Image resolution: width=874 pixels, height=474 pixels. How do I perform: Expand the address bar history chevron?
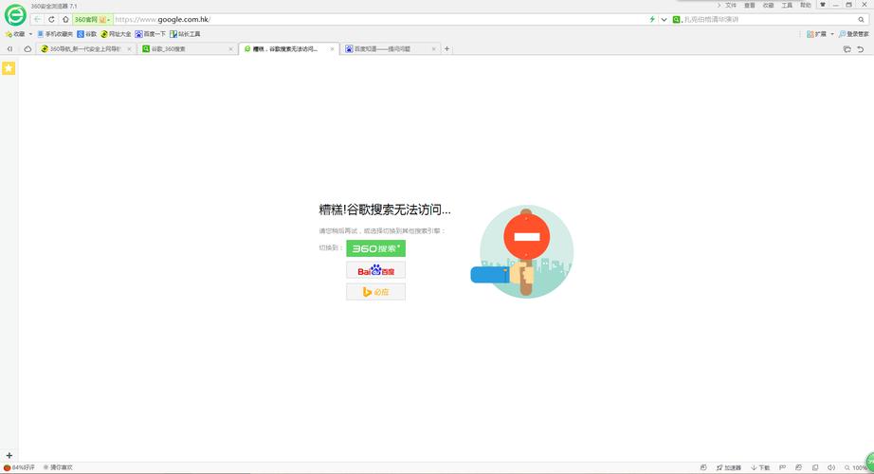664,20
